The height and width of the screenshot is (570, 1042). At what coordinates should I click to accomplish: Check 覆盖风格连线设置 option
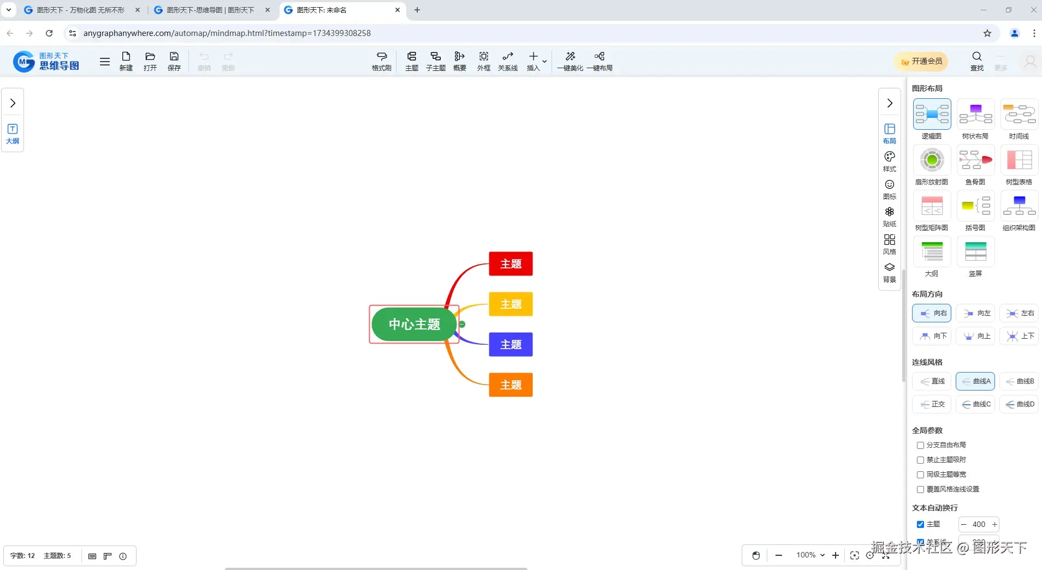click(x=920, y=489)
